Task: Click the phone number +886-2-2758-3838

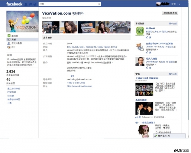Action: pos(76,83)
